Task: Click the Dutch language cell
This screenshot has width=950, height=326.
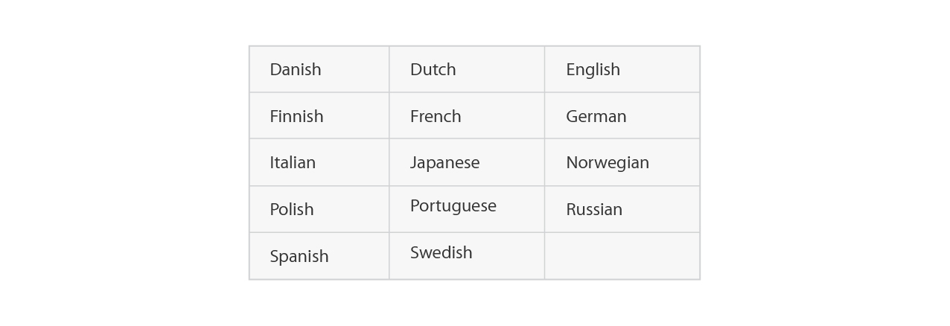Action: [x=467, y=69]
